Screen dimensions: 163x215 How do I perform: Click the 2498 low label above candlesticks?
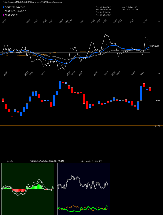[x=43, y=74]
